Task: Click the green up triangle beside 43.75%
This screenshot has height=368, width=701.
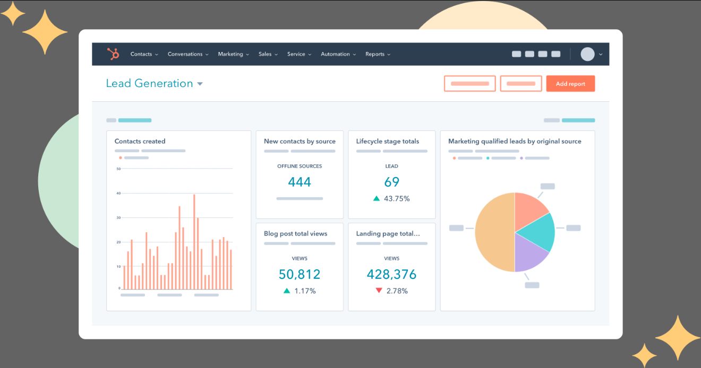Action: click(377, 198)
